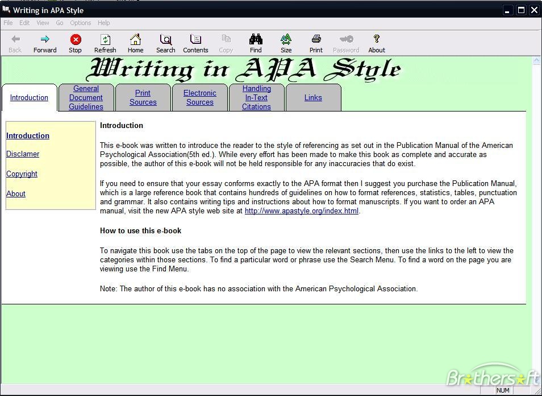Go to Home via house icon
This screenshot has width=542, height=396.
point(135,39)
